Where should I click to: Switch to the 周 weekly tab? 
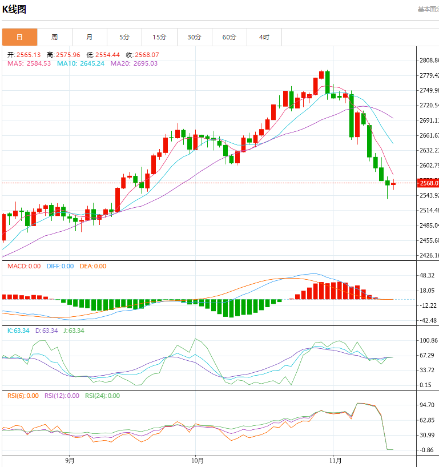point(54,37)
